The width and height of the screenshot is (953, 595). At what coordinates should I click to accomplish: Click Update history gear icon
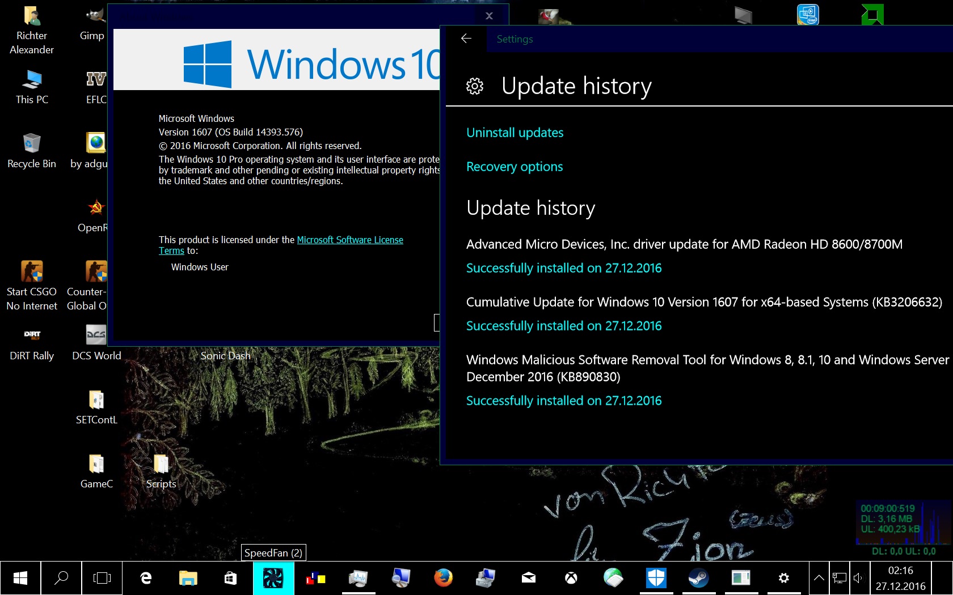tap(475, 86)
